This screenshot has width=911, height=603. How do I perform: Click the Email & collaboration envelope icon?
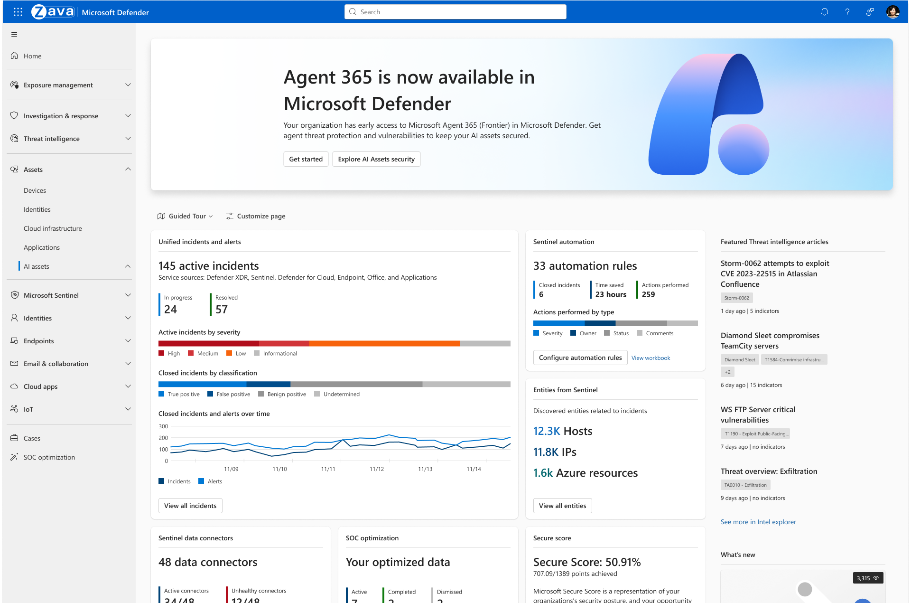14,363
